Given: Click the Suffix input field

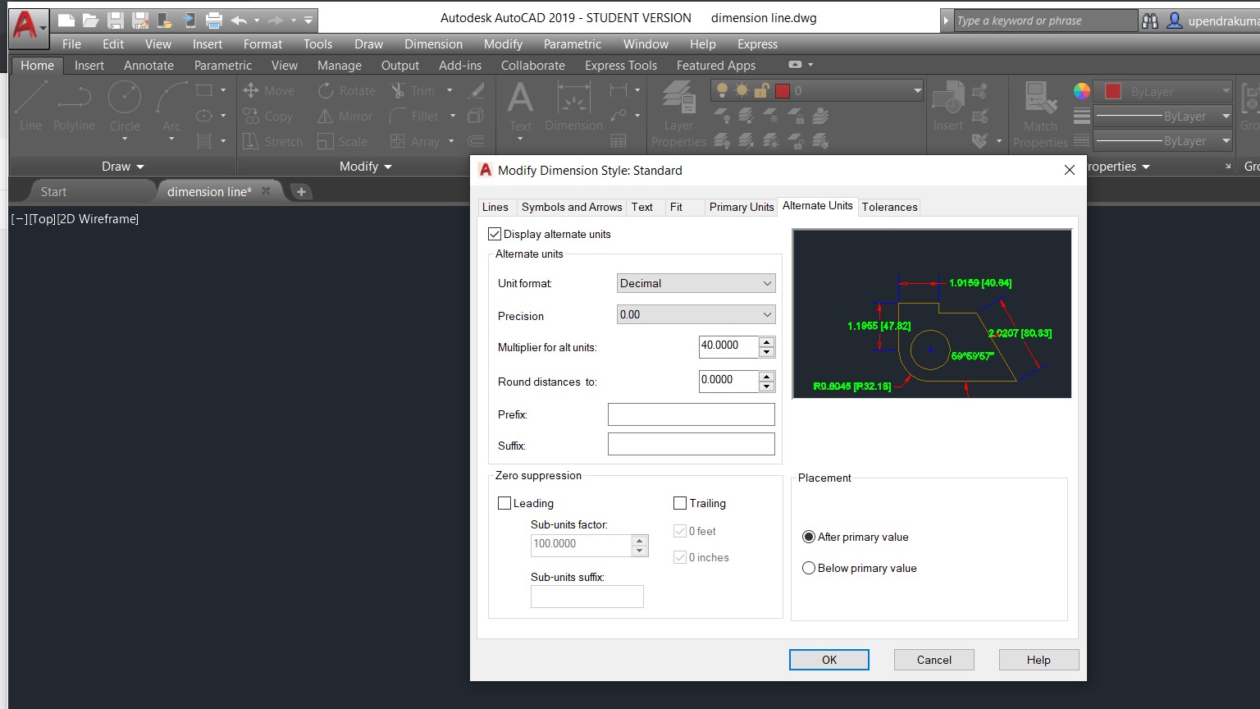Looking at the screenshot, I should click(x=691, y=444).
